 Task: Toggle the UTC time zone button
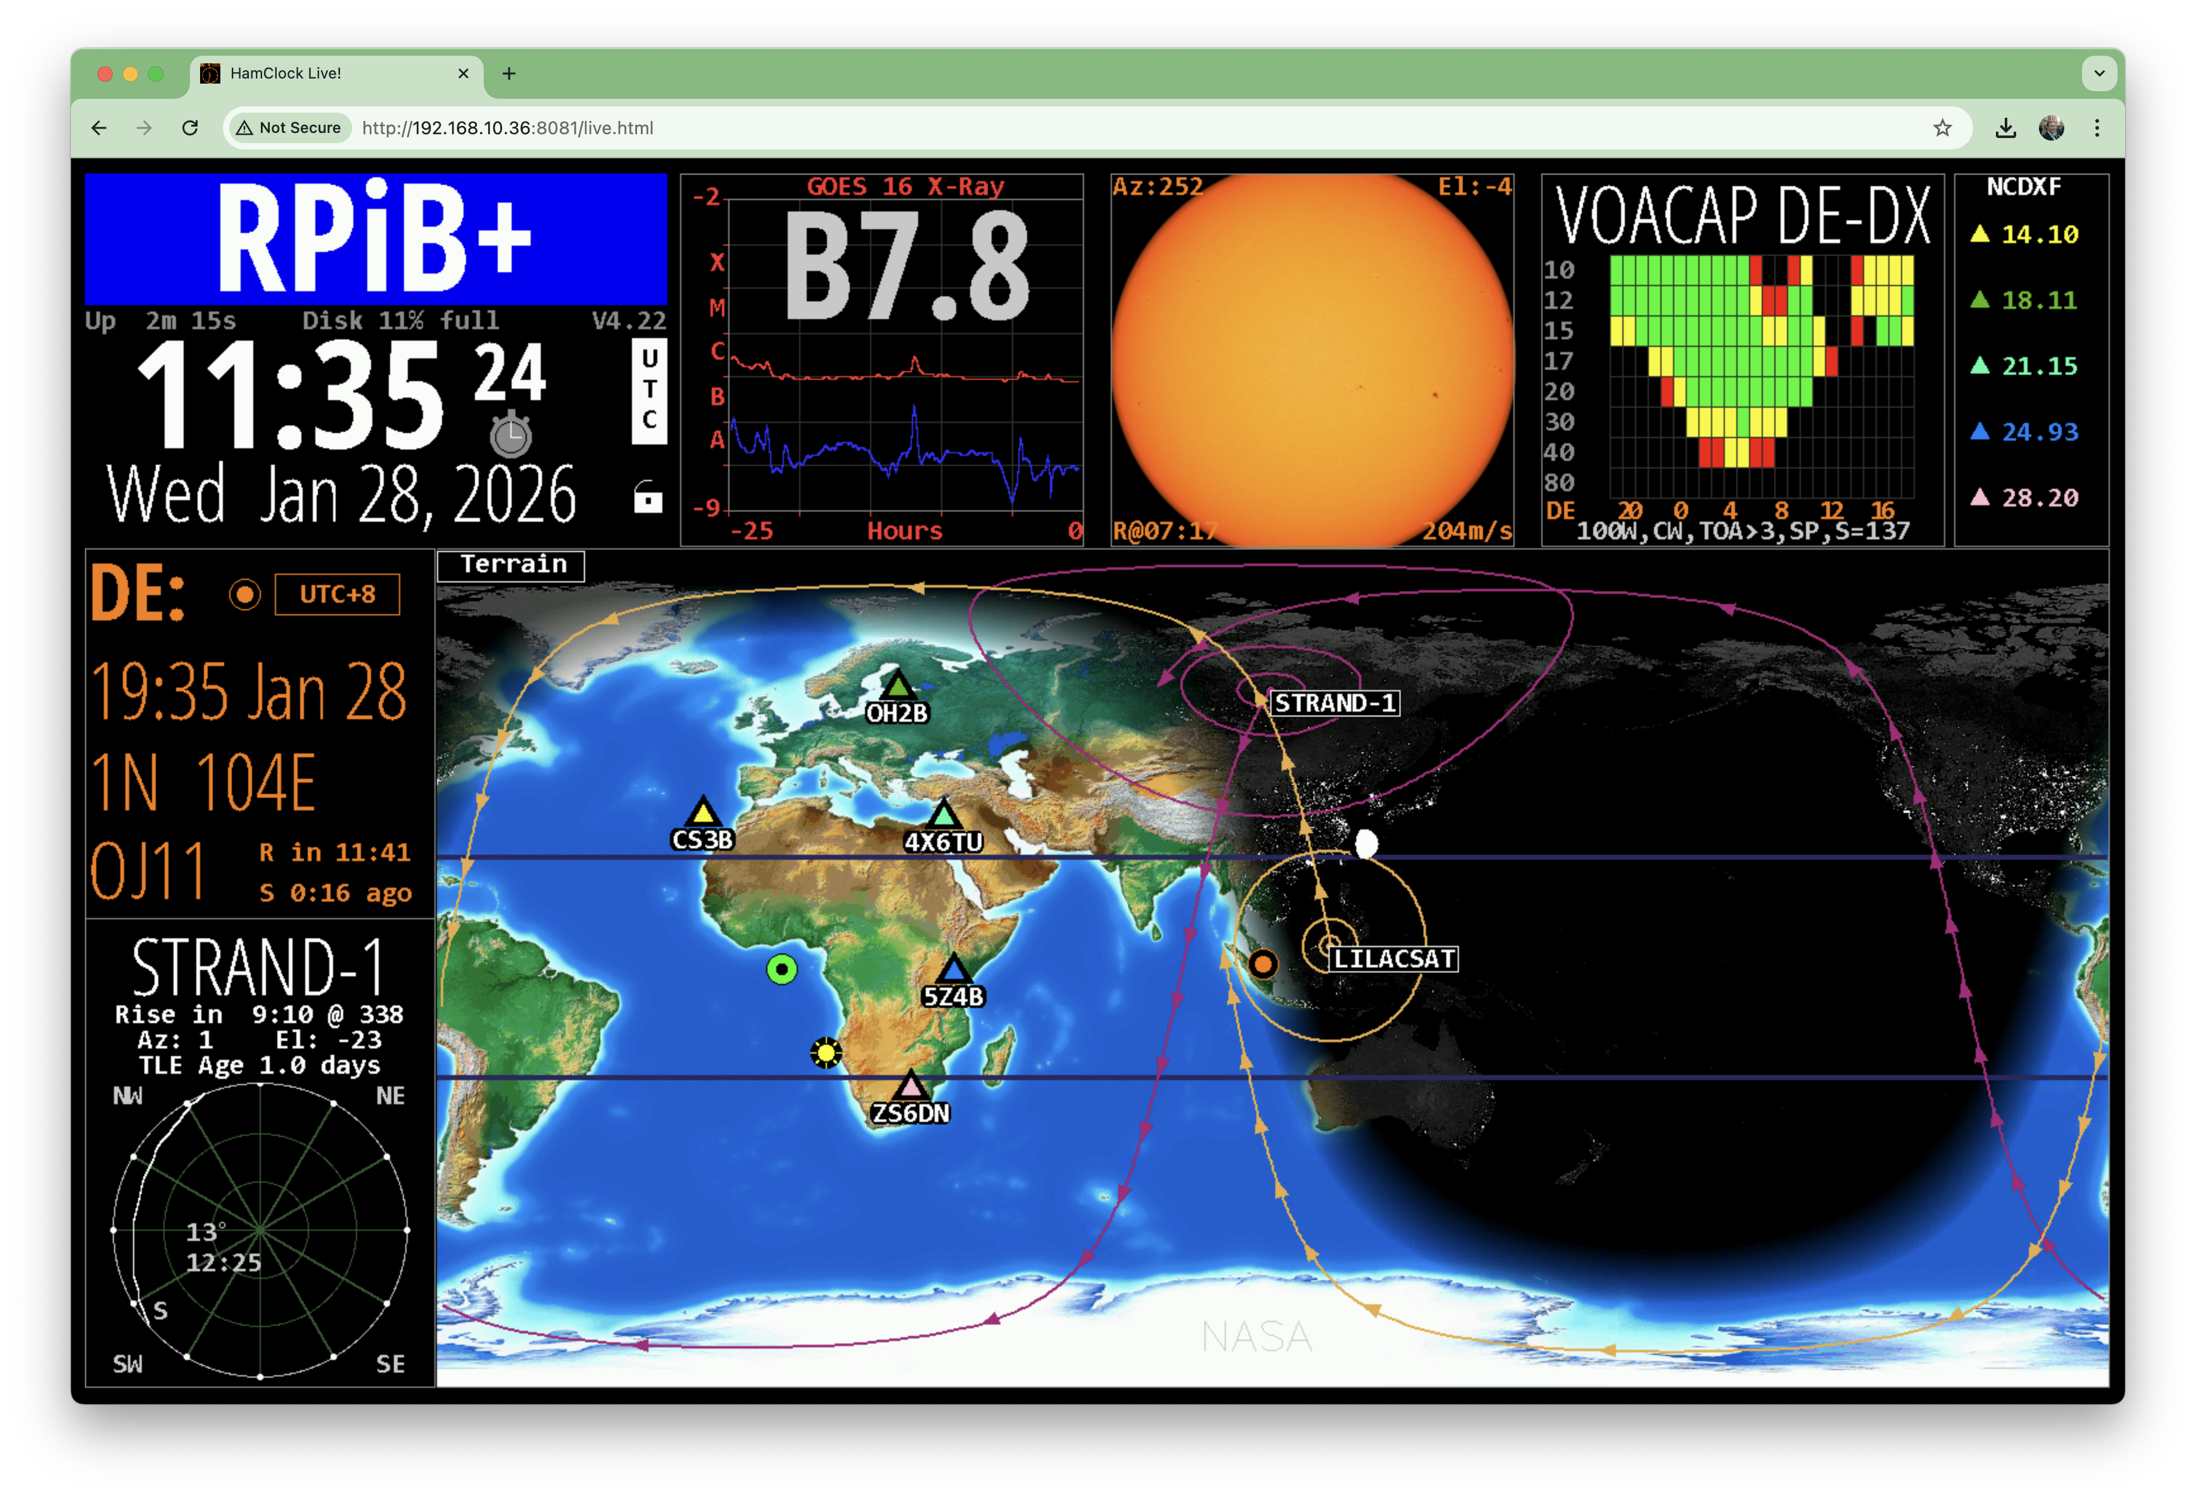649,390
